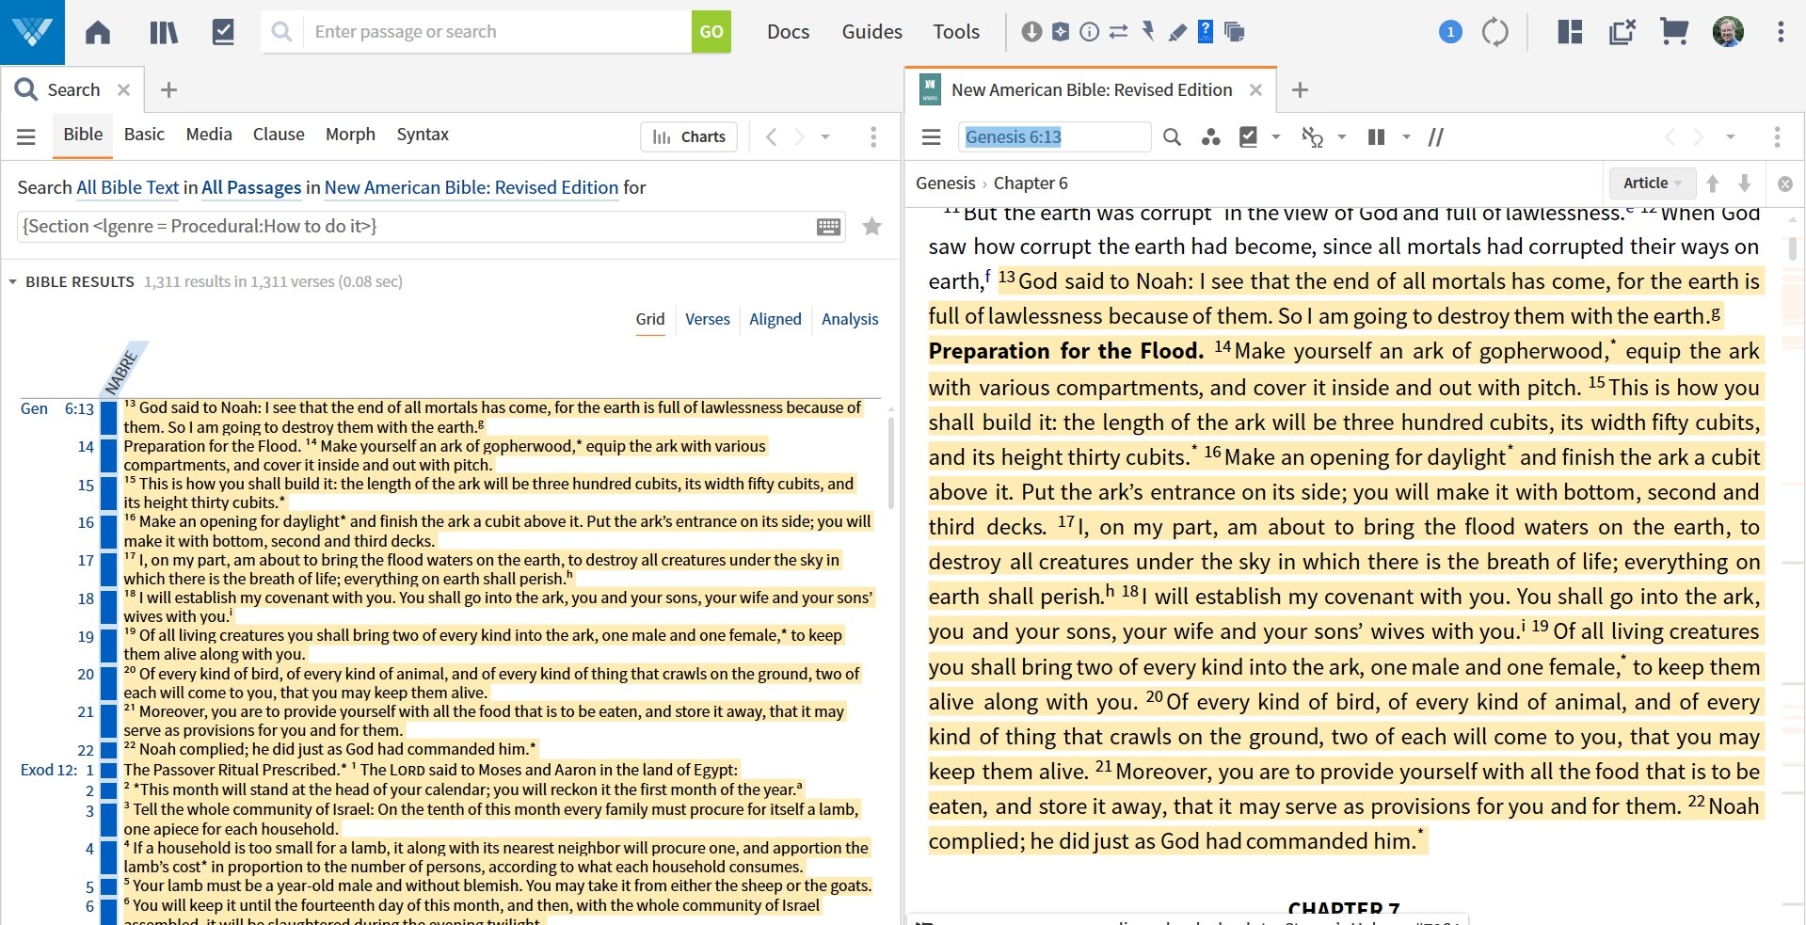The width and height of the screenshot is (1806, 925).
Task: Switch to the Clause search tab
Action: pyautogui.click(x=279, y=135)
